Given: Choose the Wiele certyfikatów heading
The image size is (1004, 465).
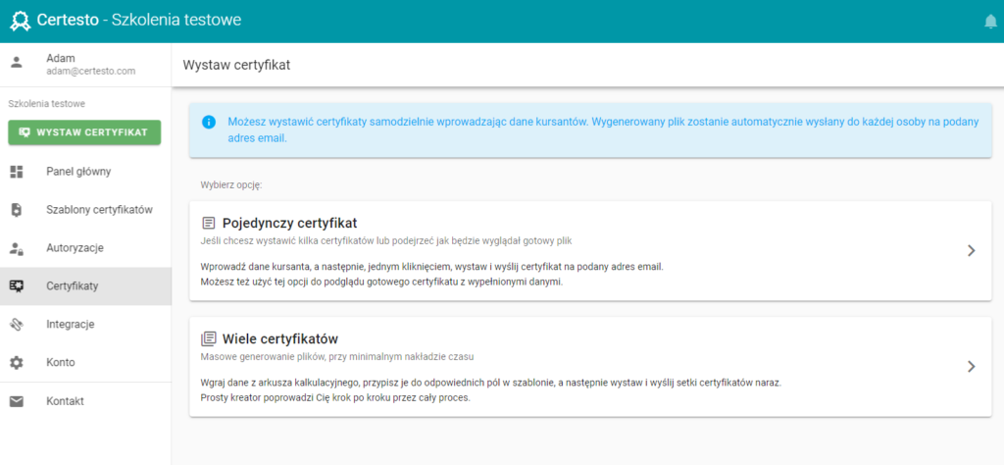Looking at the screenshot, I should [x=279, y=338].
